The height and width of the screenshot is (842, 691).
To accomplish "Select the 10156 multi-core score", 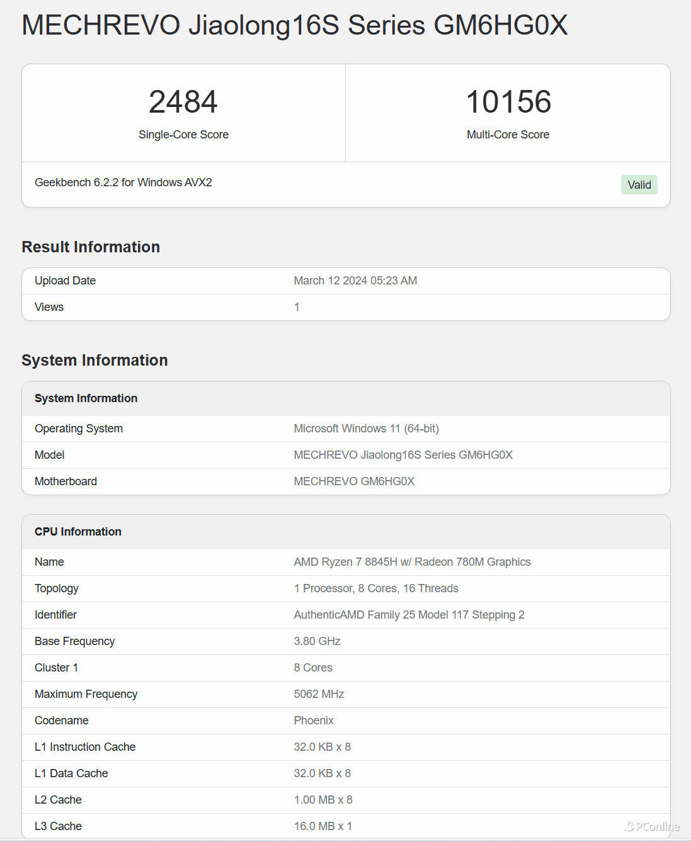I will [x=508, y=102].
